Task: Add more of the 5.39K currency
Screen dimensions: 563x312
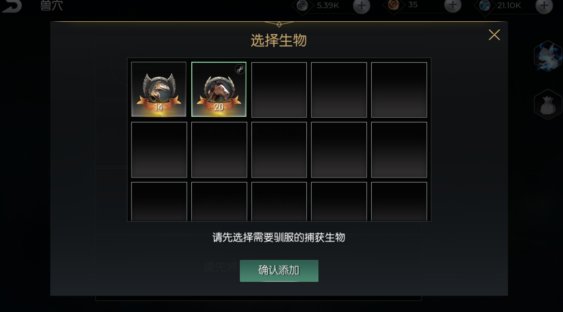Action: [x=361, y=6]
